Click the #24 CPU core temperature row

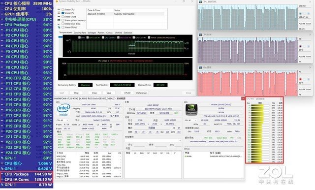pyautogui.click(x=27, y=153)
